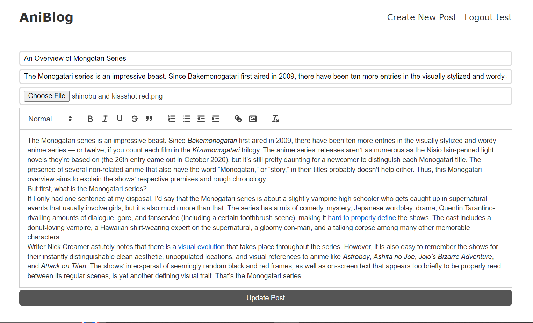This screenshot has width=533, height=323.
Task: Click the Update Post button
Action: coord(266,298)
